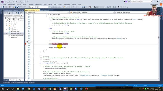Select App.xaml in the explorer
This screenshot has width=163, height=91.
(x=13, y=28)
